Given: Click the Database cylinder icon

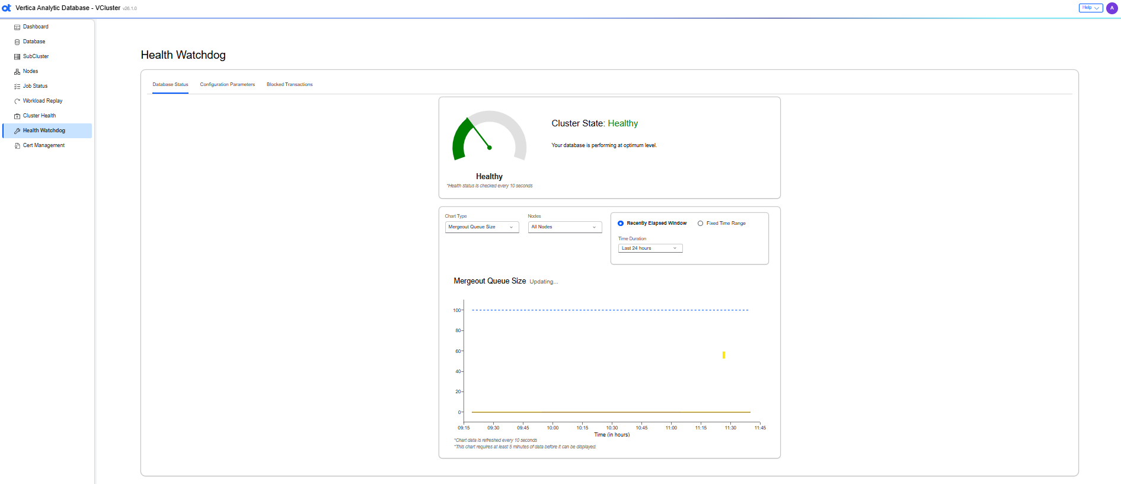Looking at the screenshot, I should coord(17,42).
